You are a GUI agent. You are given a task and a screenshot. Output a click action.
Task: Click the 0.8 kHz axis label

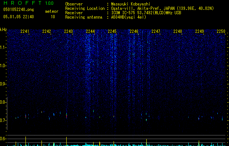click(3, 102)
